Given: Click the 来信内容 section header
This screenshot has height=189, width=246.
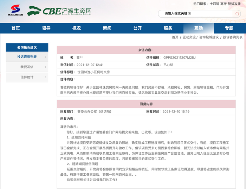Looking at the screenshot, I should (x=146, y=50).
